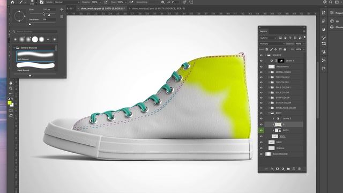Click the pressure for size icon

coord(184,2)
